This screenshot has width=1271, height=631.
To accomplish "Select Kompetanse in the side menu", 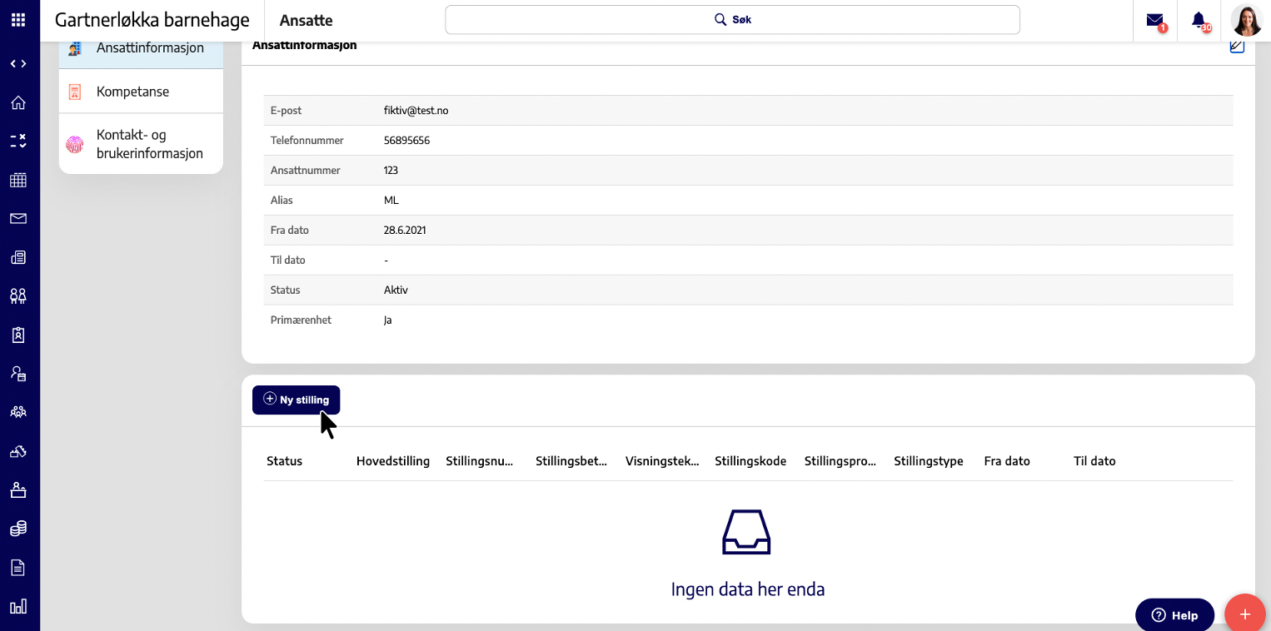I will (141, 92).
